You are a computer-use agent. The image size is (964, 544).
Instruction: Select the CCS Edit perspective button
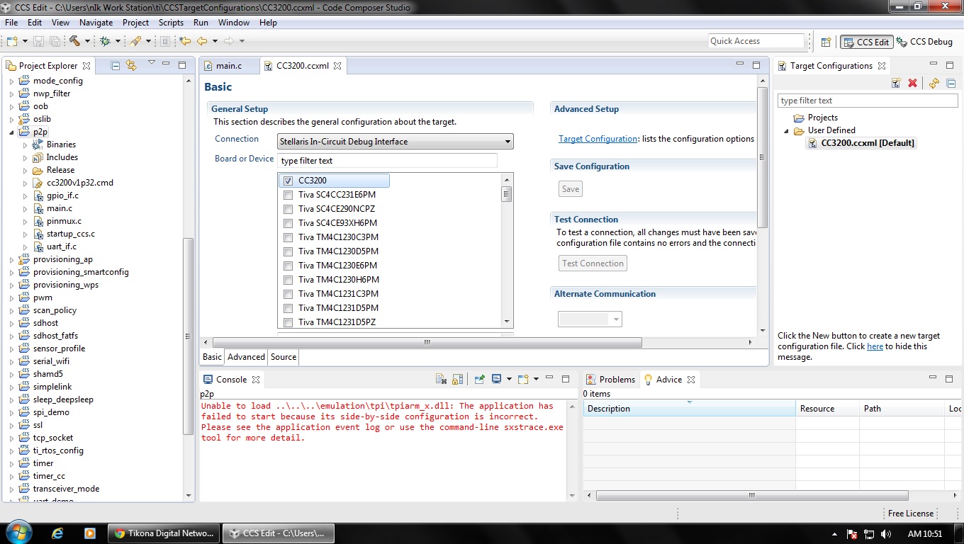866,42
